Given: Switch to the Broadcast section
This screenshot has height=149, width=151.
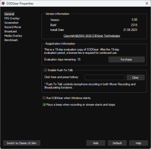Looking at the screenshot, I should tap(11, 31).
